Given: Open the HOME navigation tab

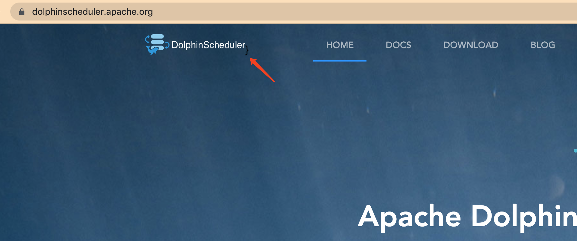Looking at the screenshot, I should pos(340,45).
